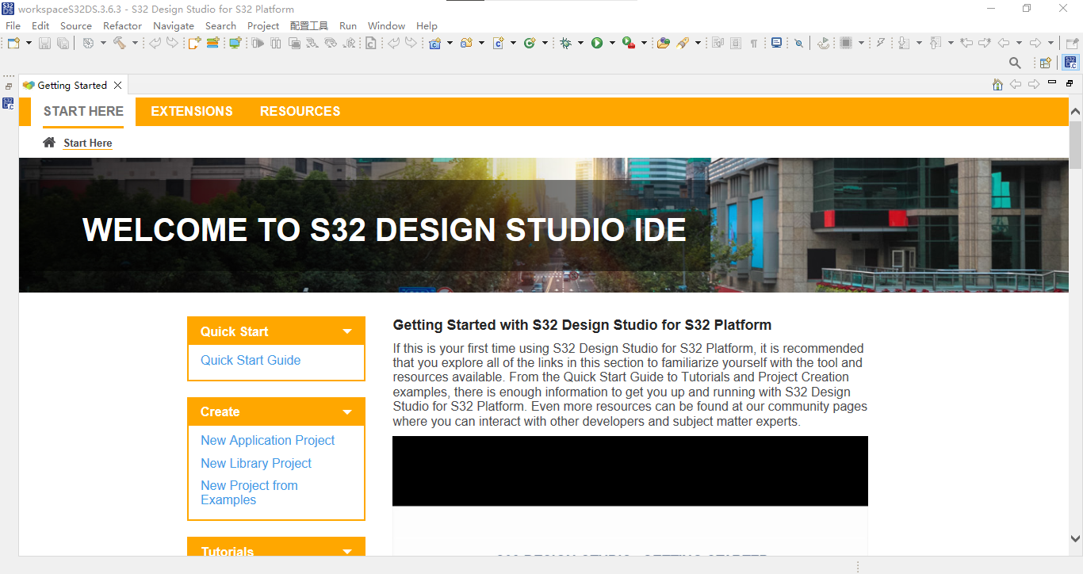
Task: Open the Quick Start Guide link
Action: [x=251, y=360]
